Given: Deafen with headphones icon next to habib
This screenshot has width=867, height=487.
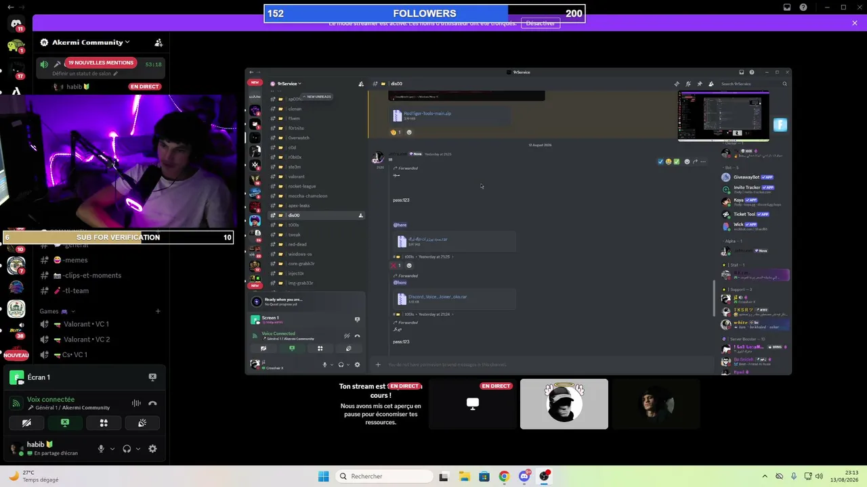Looking at the screenshot, I should (x=127, y=448).
